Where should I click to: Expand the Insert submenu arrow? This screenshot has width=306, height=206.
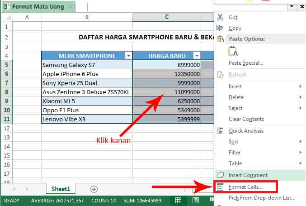pos(300,86)
